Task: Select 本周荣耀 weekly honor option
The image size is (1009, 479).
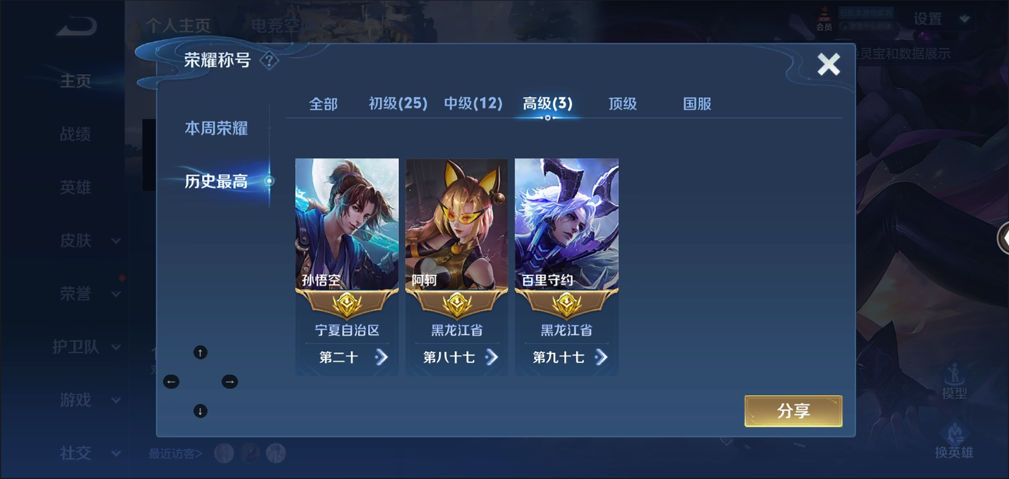Action: tap(216, 128)
